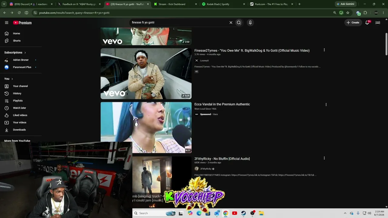Viewport: 388px width, 218px height.
Task: Open the taskbar clock and date
Action: click(380, 213)
